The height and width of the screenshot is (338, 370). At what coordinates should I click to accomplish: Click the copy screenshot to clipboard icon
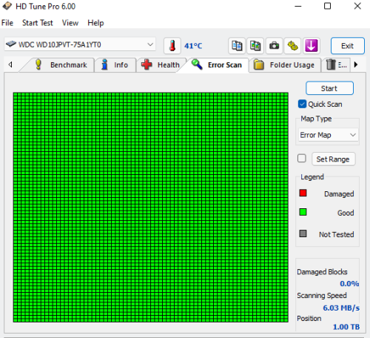pos(255,46)
